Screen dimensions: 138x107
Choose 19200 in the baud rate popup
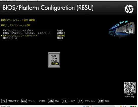[54, 58]
